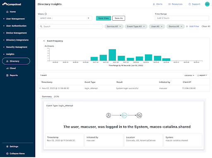Viewport: 212px width, 158px height.
Task: Click the Initiated By summary card
Action: (104, 140)
